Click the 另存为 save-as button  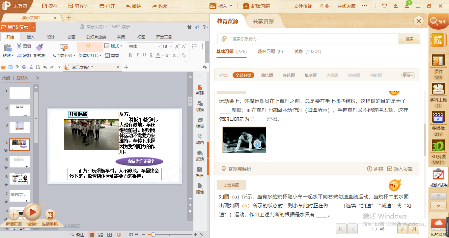78,6
